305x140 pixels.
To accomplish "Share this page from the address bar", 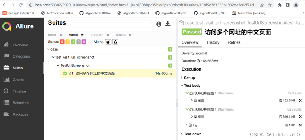I will point(262,5).
